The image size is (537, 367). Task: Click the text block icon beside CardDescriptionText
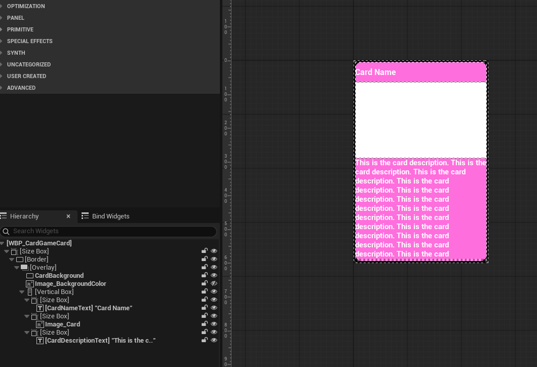click(40, 340)
